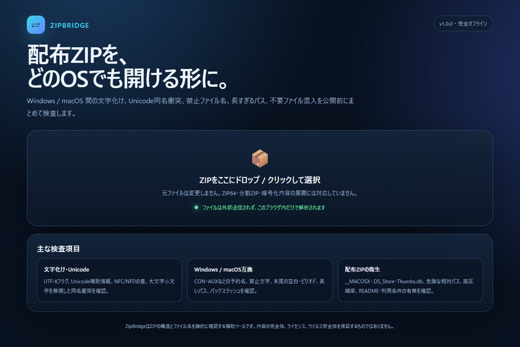Open the Windows / macOS互換 card
The image size is (520, 347).
point(260,280)
